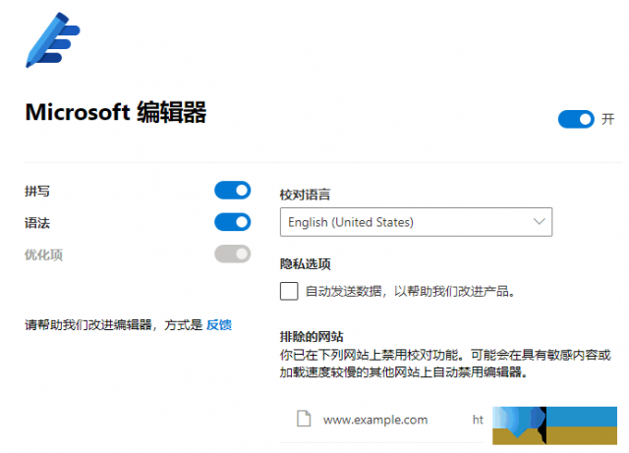Click the 语法 label

click(x=37, y=223)
